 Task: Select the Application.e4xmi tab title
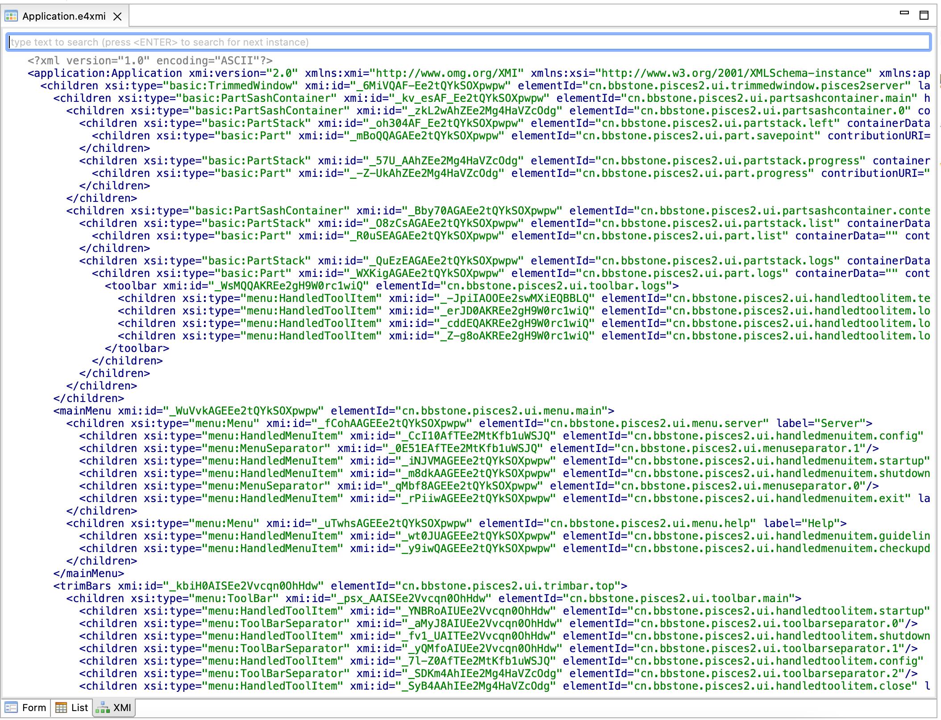click(64, 17)
